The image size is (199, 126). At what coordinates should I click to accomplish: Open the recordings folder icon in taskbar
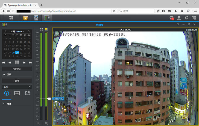(25, 18)
